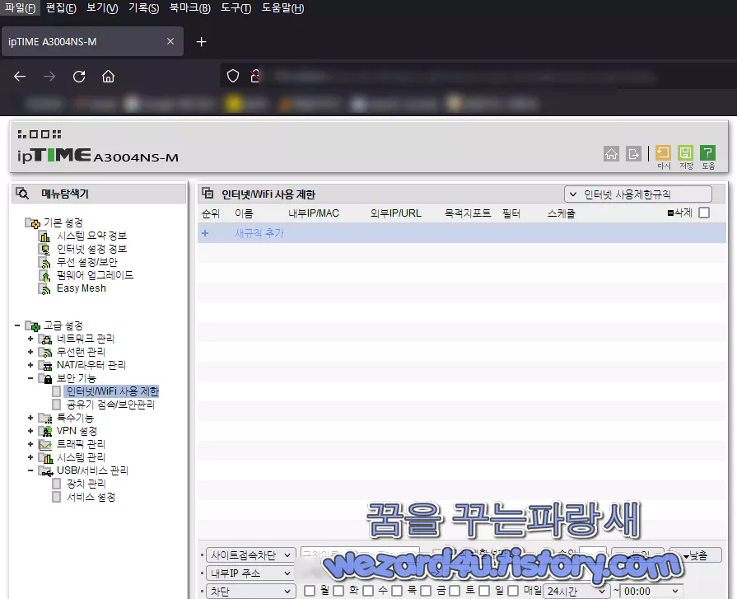
Task: Click the router home icon in header
Action: tap(611, 154)
